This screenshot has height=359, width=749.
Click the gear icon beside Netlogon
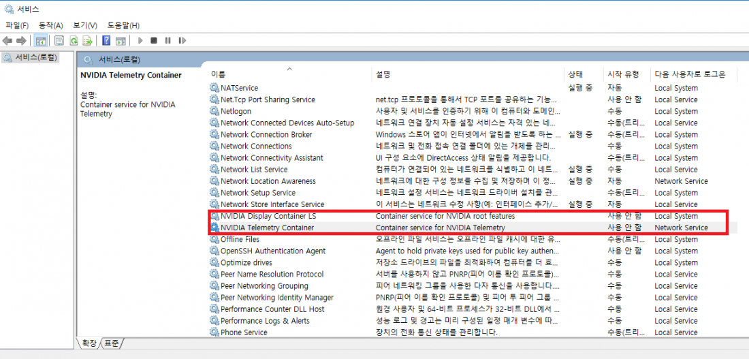(x=214, y=111)
